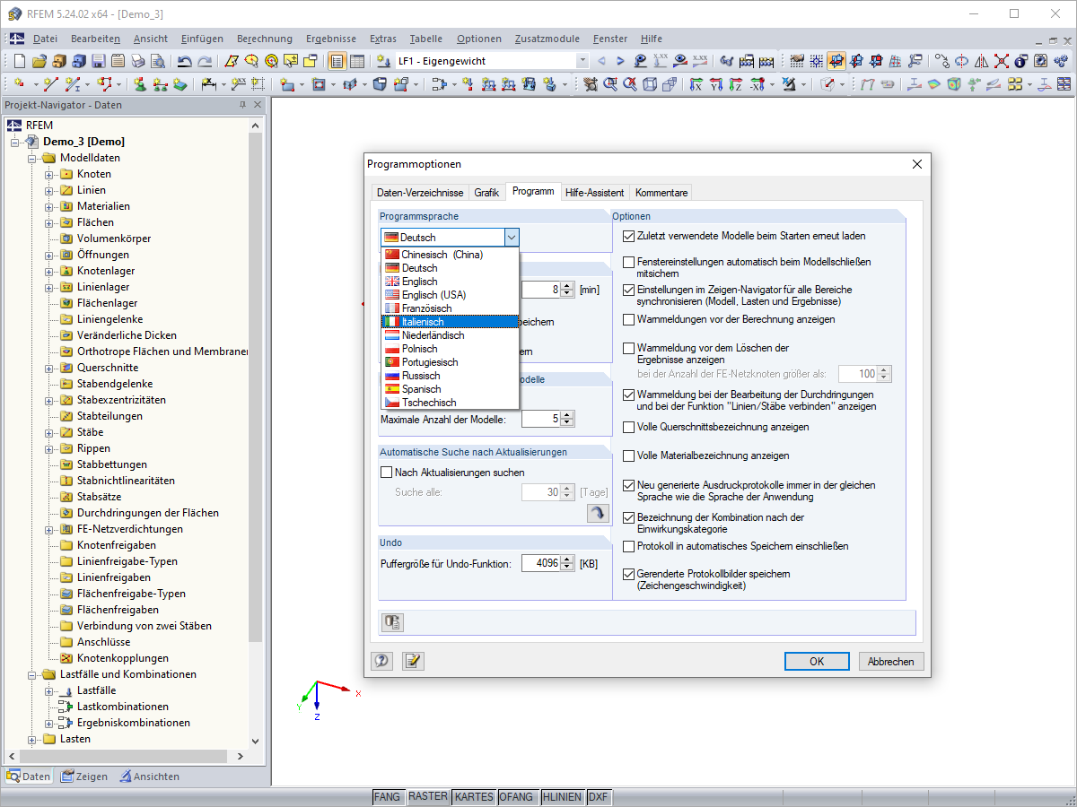
Task: Click the dimension line tool icon
Action: click(207, 84)
